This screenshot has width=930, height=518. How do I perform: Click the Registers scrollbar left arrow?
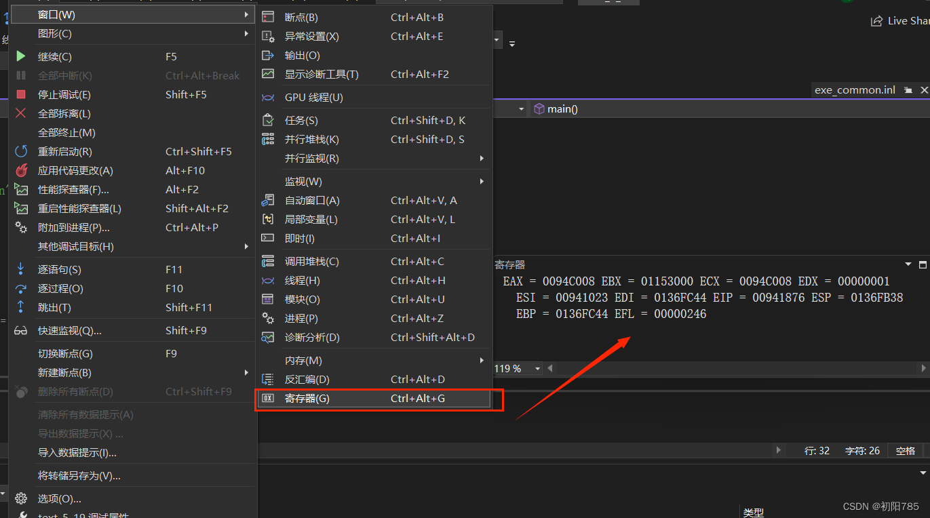tap(550, 368)
